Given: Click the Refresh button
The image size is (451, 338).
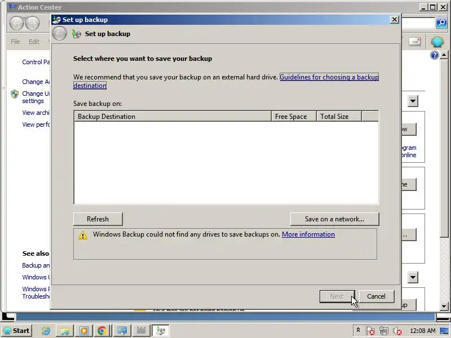Looking at the screenshot, I should [98, 219].
